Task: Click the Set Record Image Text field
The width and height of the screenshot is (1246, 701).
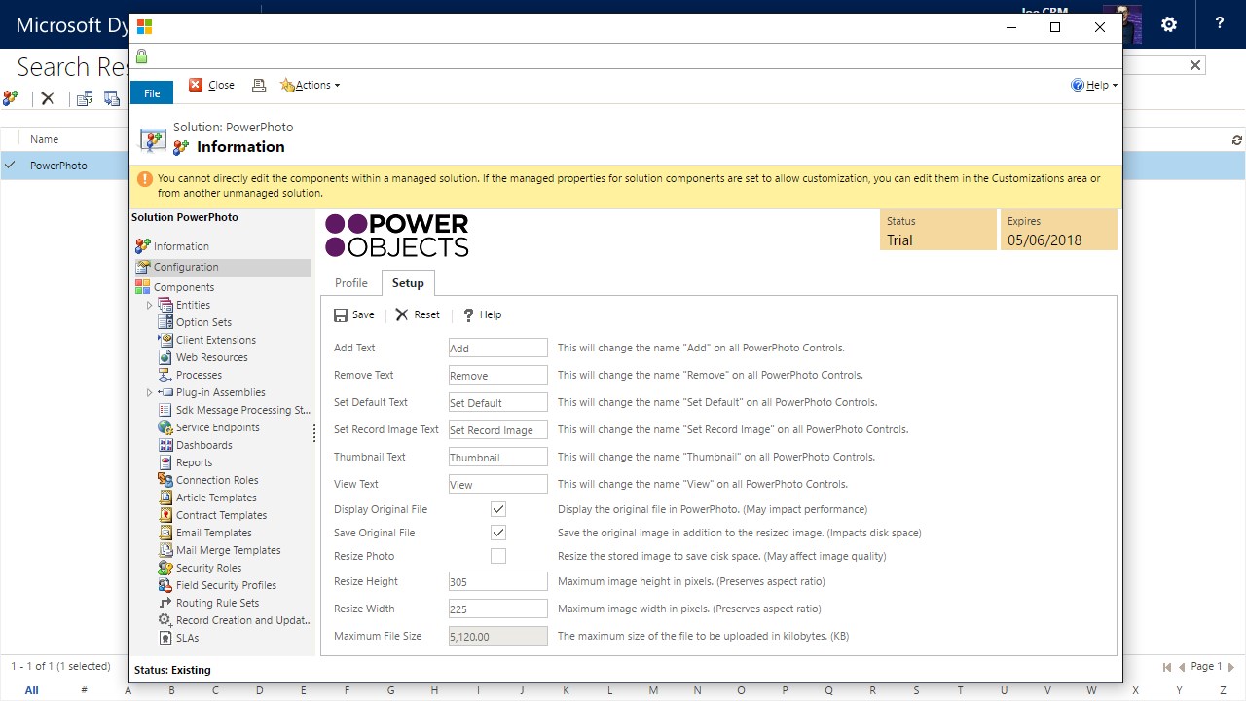Action: tap(498, 429)
